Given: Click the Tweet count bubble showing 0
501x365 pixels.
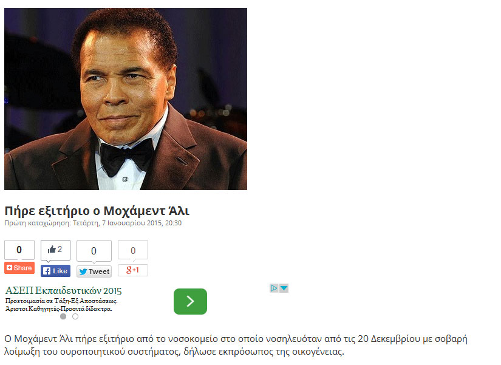Looking at the screenshot, I should (94, 251).
